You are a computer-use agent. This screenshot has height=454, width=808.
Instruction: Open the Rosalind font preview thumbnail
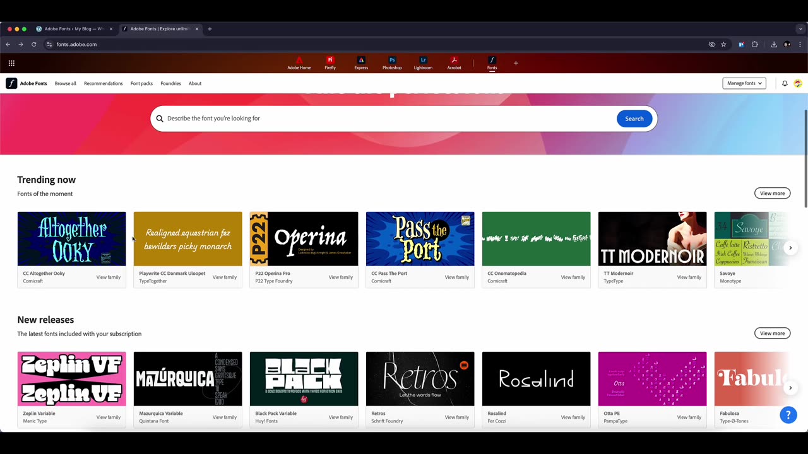click(536, 379)
